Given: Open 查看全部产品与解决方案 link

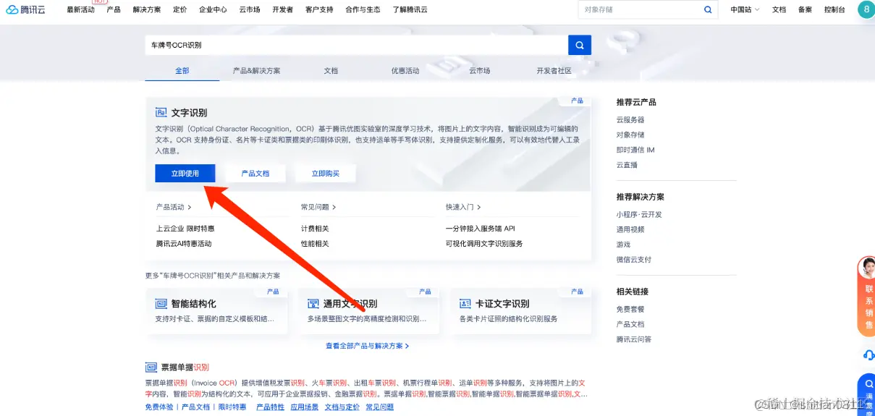Looking at the screenshot, I should pos(367,347).
